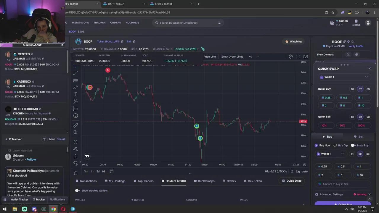Toggle the Watching star button
The image size is (379, 213).
pyautogui.click(x=293, y=41)
